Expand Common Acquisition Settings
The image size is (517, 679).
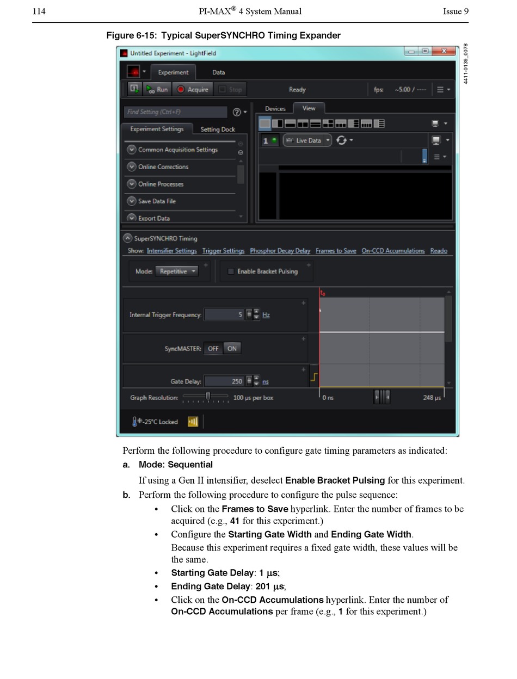(131, 150)
